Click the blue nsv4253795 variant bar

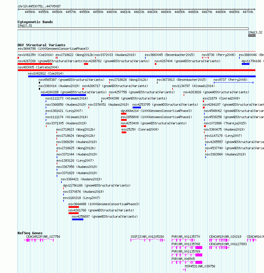(x=137, y=107)
